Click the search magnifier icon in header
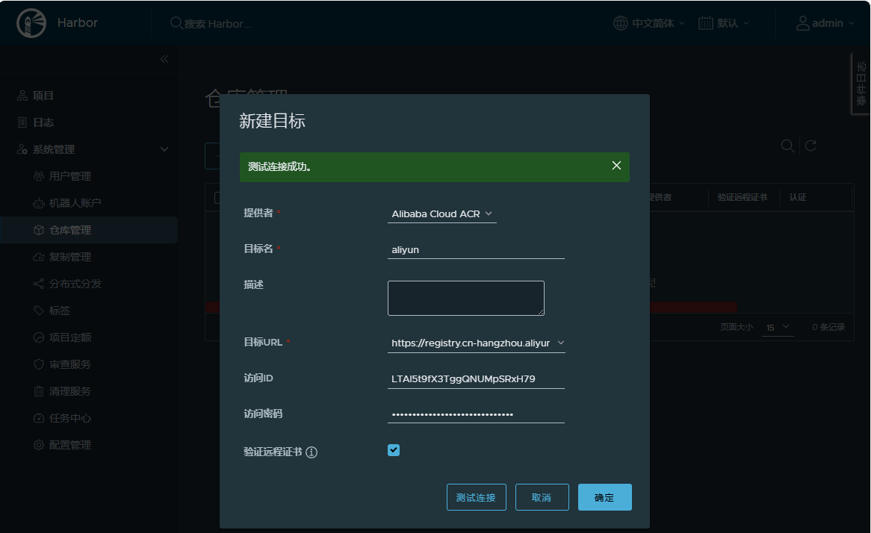Image resolution: width=871 pixels, height=533 pixels. click(x=176, y=23)
